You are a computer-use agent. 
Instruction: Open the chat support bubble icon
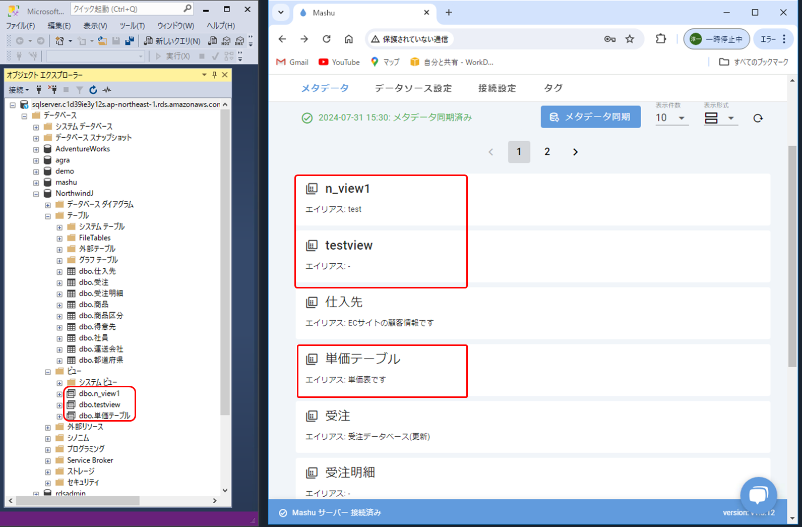(x=758, y=495)
